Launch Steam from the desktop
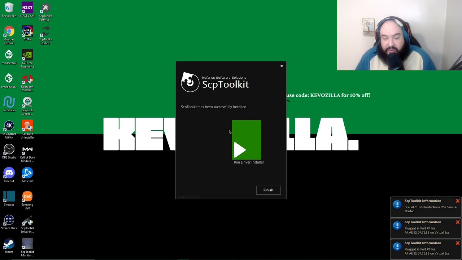462x260 pixels. coord(9,246)
